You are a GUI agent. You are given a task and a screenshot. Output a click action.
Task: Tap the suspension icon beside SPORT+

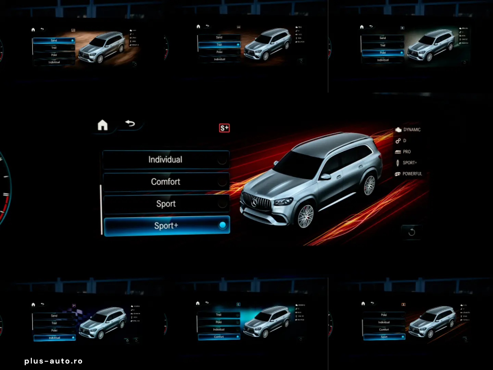click(x=397, y=163)
